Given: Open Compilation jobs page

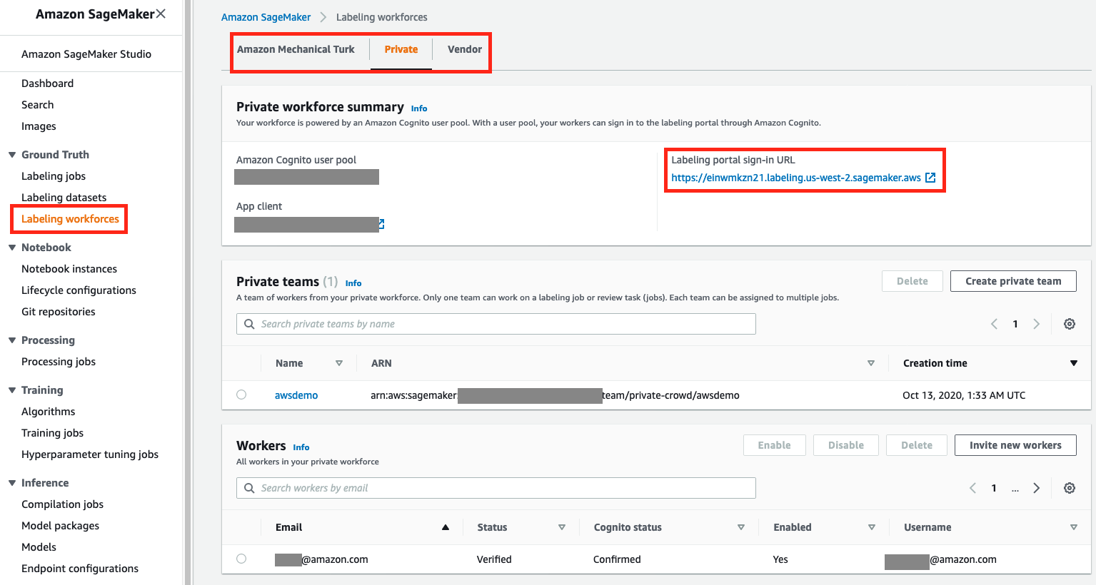Looking at the screenshot, I should pos(62,504).
